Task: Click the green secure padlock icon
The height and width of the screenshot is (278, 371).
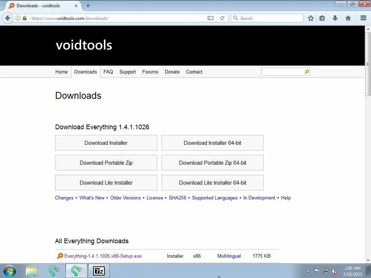Action: (25, 18)
